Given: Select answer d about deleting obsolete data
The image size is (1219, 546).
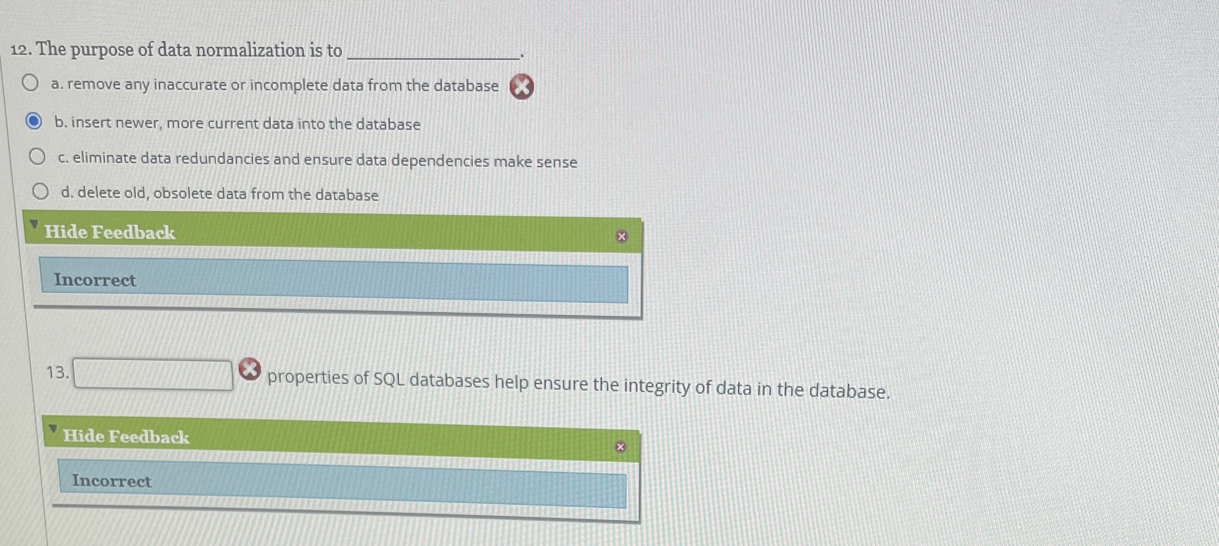Looking at the screenshot, I should point(41,190).
